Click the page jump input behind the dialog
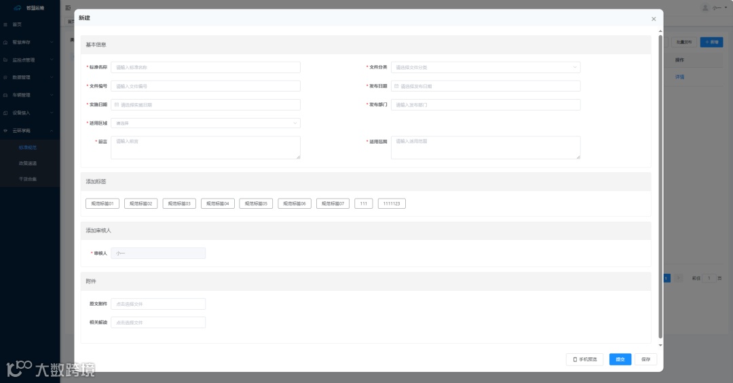733x383 pixels. 709,278
